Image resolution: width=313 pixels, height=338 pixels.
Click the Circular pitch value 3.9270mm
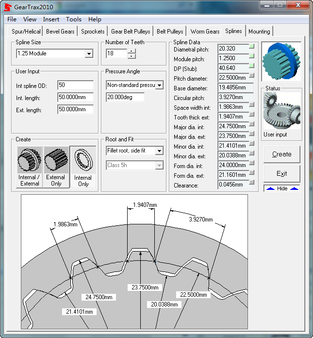coord(235,97)
